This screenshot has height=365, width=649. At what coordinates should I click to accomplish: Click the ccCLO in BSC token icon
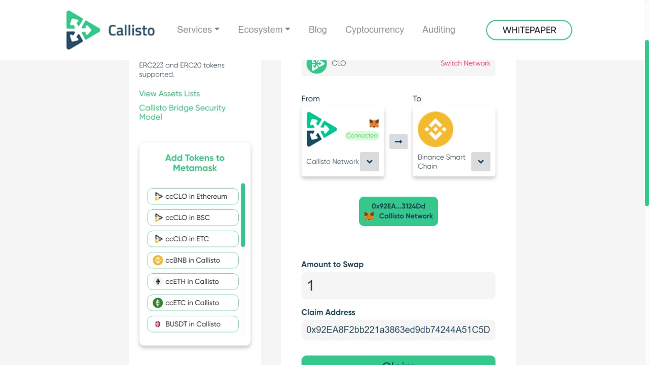[x=158, y=217]
